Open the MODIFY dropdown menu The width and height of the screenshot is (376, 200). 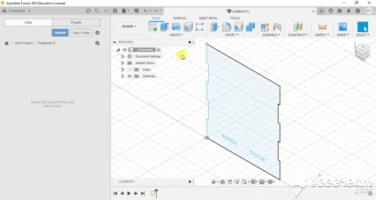pyautogui.click(x=232, y=35)
